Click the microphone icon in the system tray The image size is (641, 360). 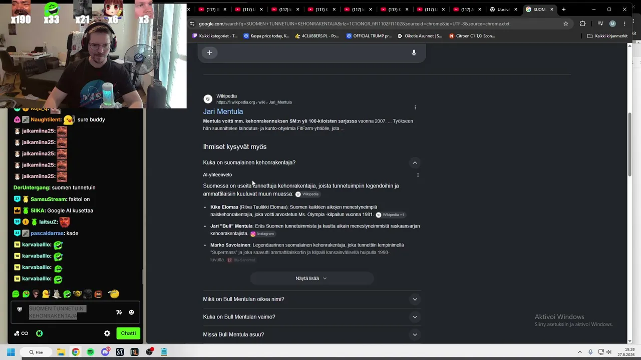[590, 352]
